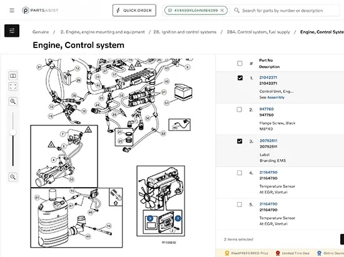Viewport: 344px width, 257px height.
Task: Toggle the select-all checkbox in table header
Action: click(x=240, y=64)
